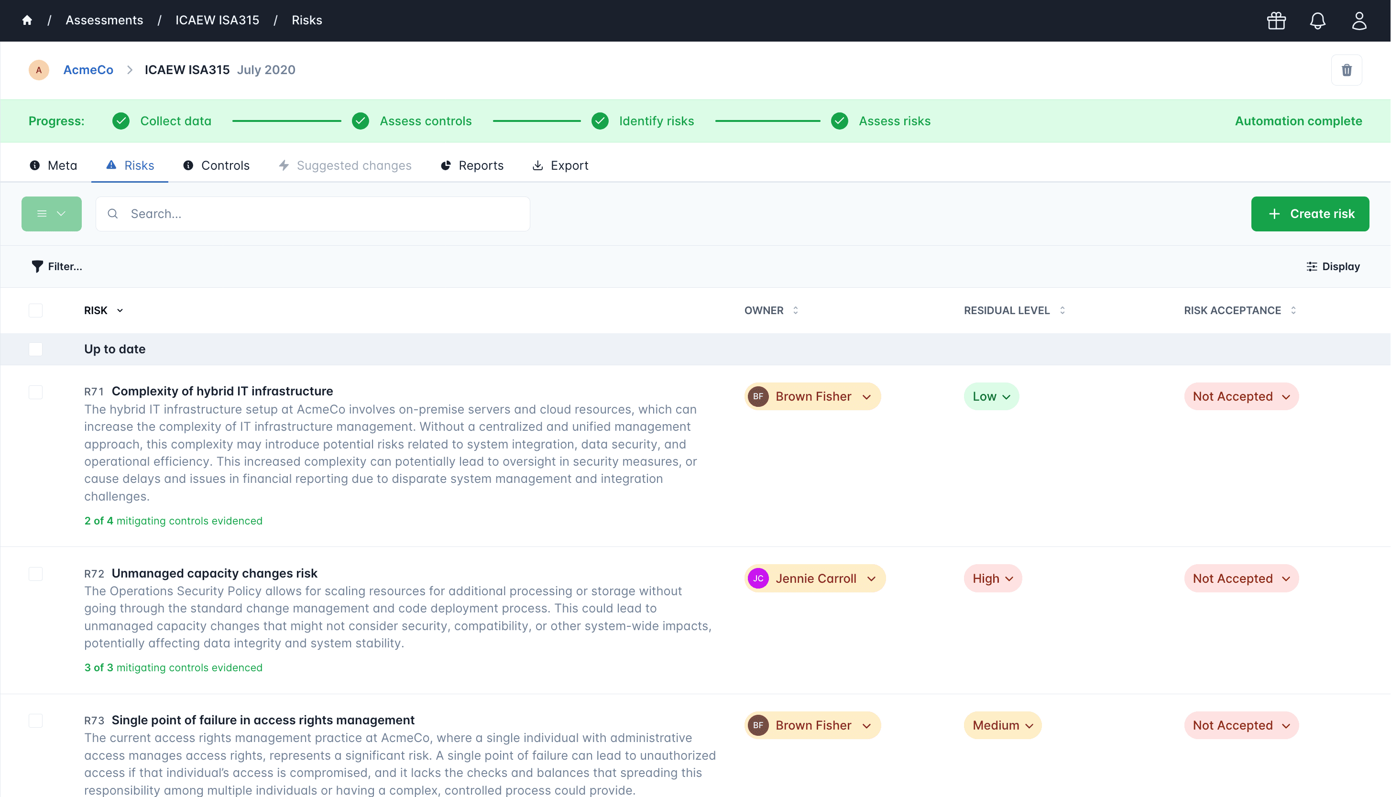The height and width of the screenshot is (797, 1391).
Task: Click the home icon in breadcrumb
Action: 27,20
